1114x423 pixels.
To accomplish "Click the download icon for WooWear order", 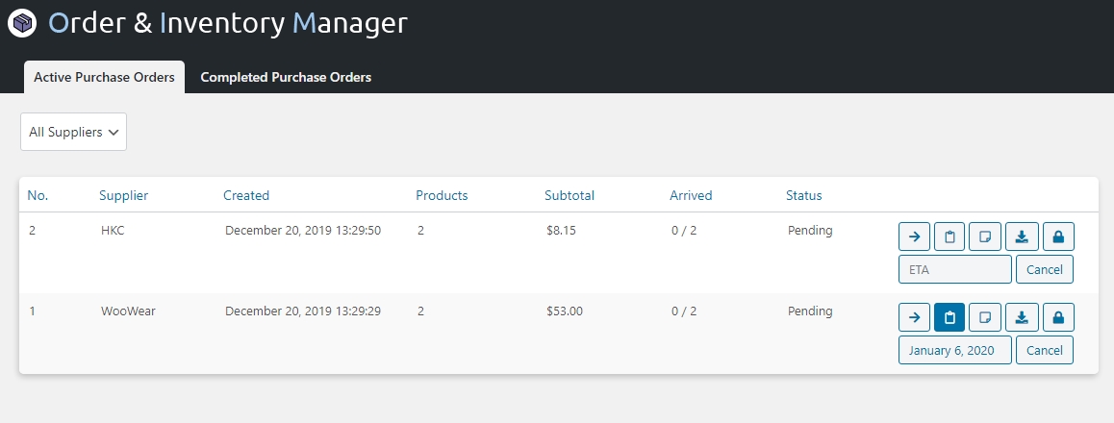I will coord(1022,317).
